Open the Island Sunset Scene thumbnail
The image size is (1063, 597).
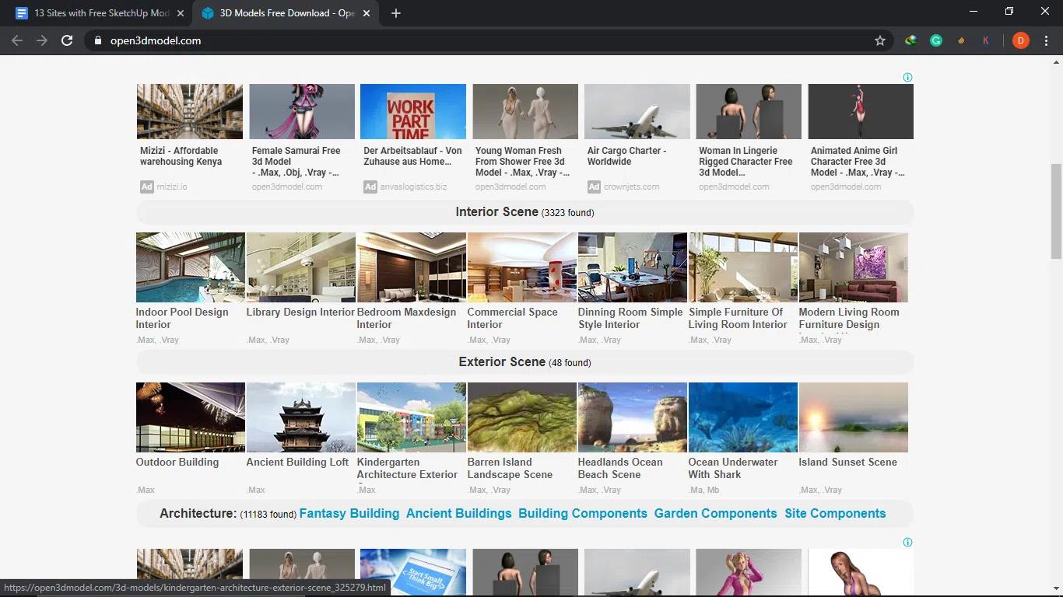pyautogui.click(x=853, y=417)
